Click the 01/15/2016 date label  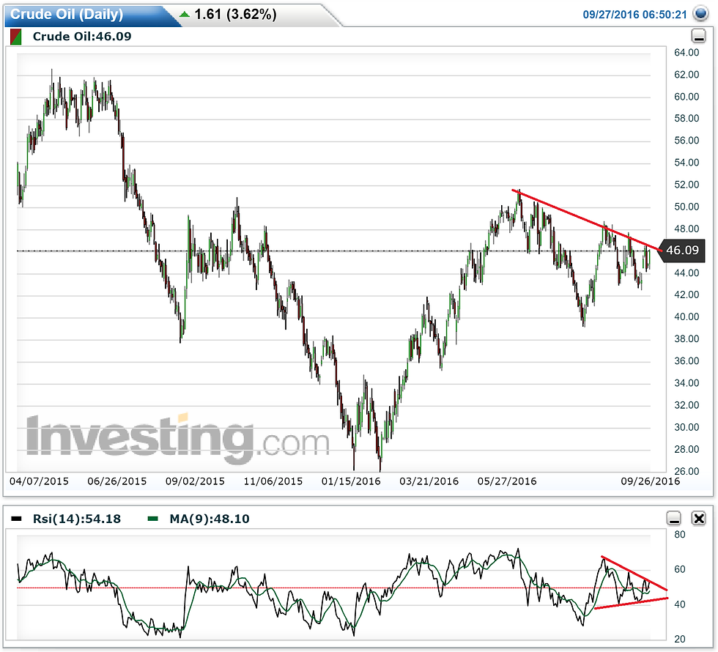tap(351, 481)
